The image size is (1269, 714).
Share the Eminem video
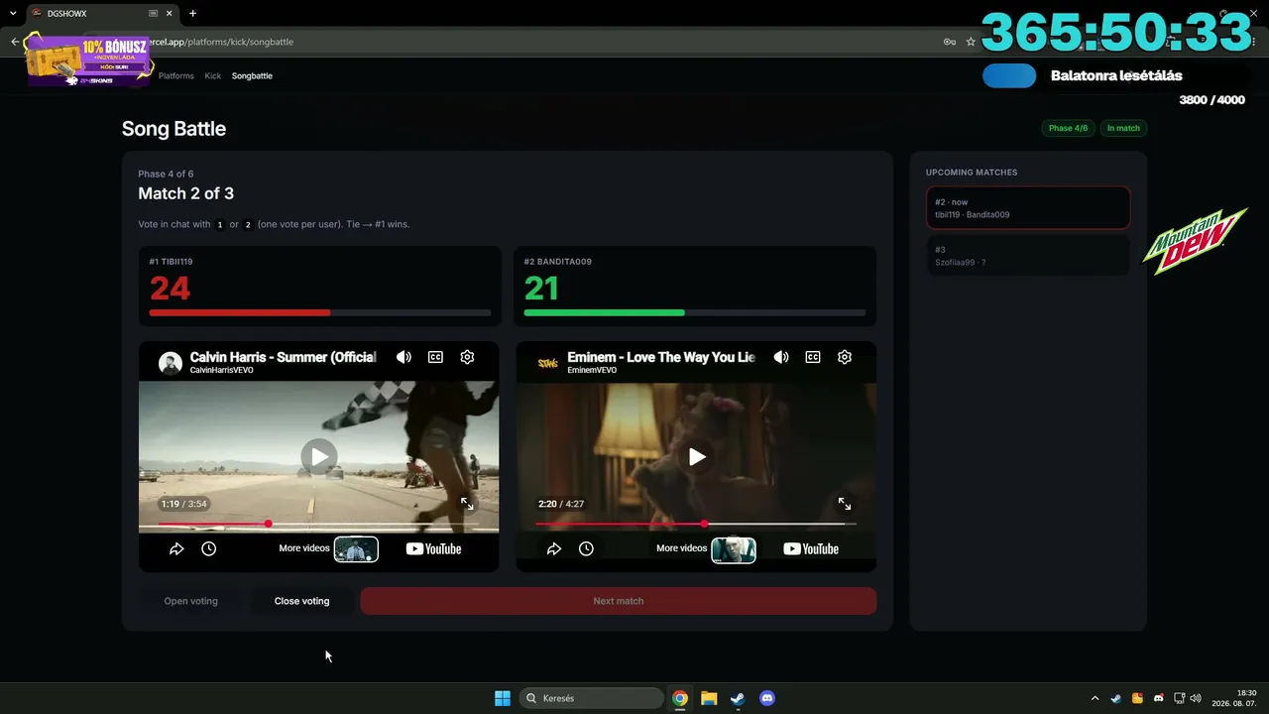point(554,548)
